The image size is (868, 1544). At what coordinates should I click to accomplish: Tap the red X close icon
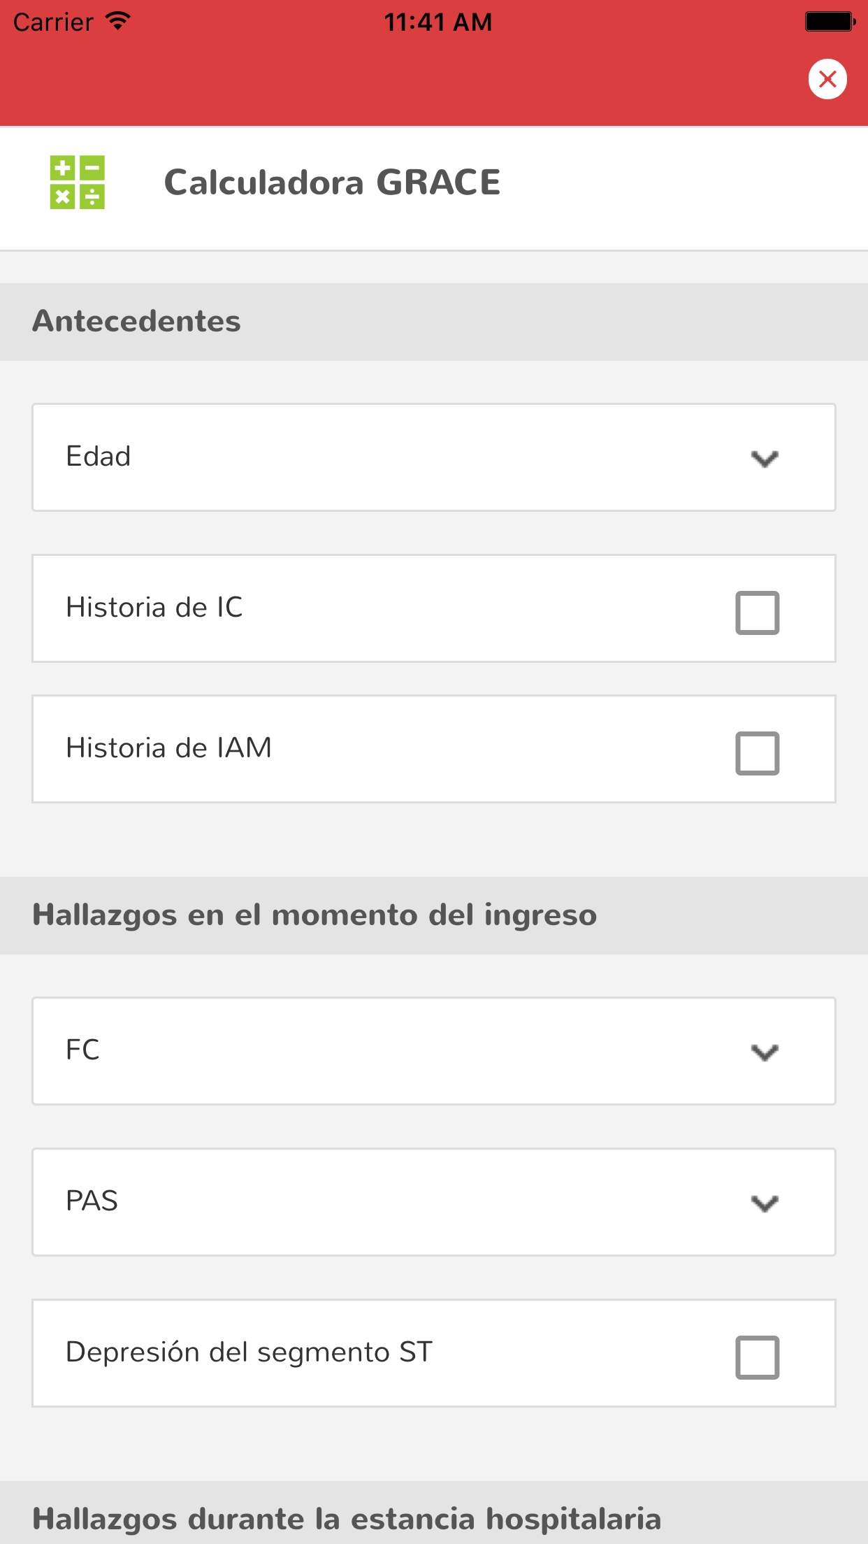pyautogui.click(x=827, y=79)
